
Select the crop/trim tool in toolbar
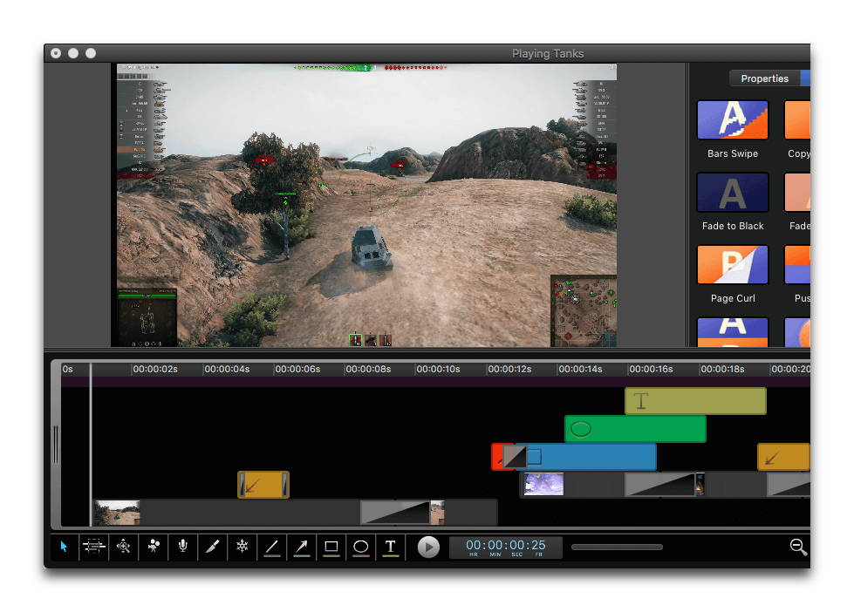point(93,547)
